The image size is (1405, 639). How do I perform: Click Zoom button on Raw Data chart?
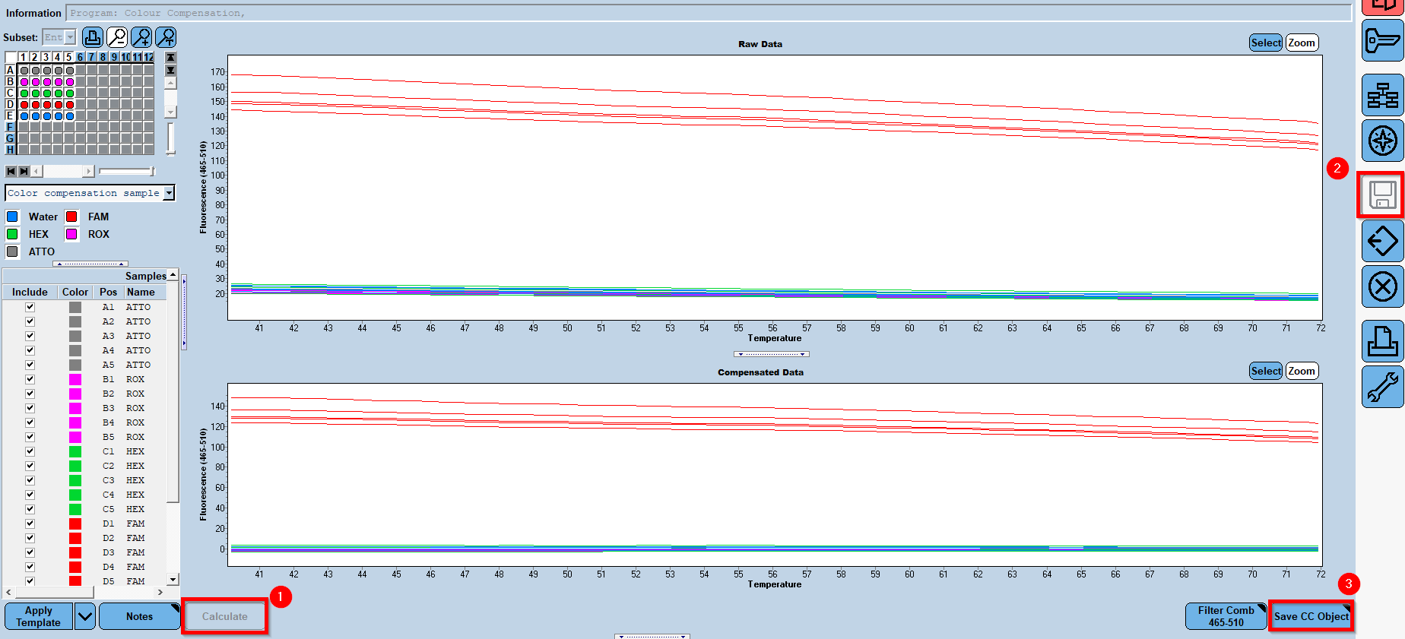(1302, 43)
